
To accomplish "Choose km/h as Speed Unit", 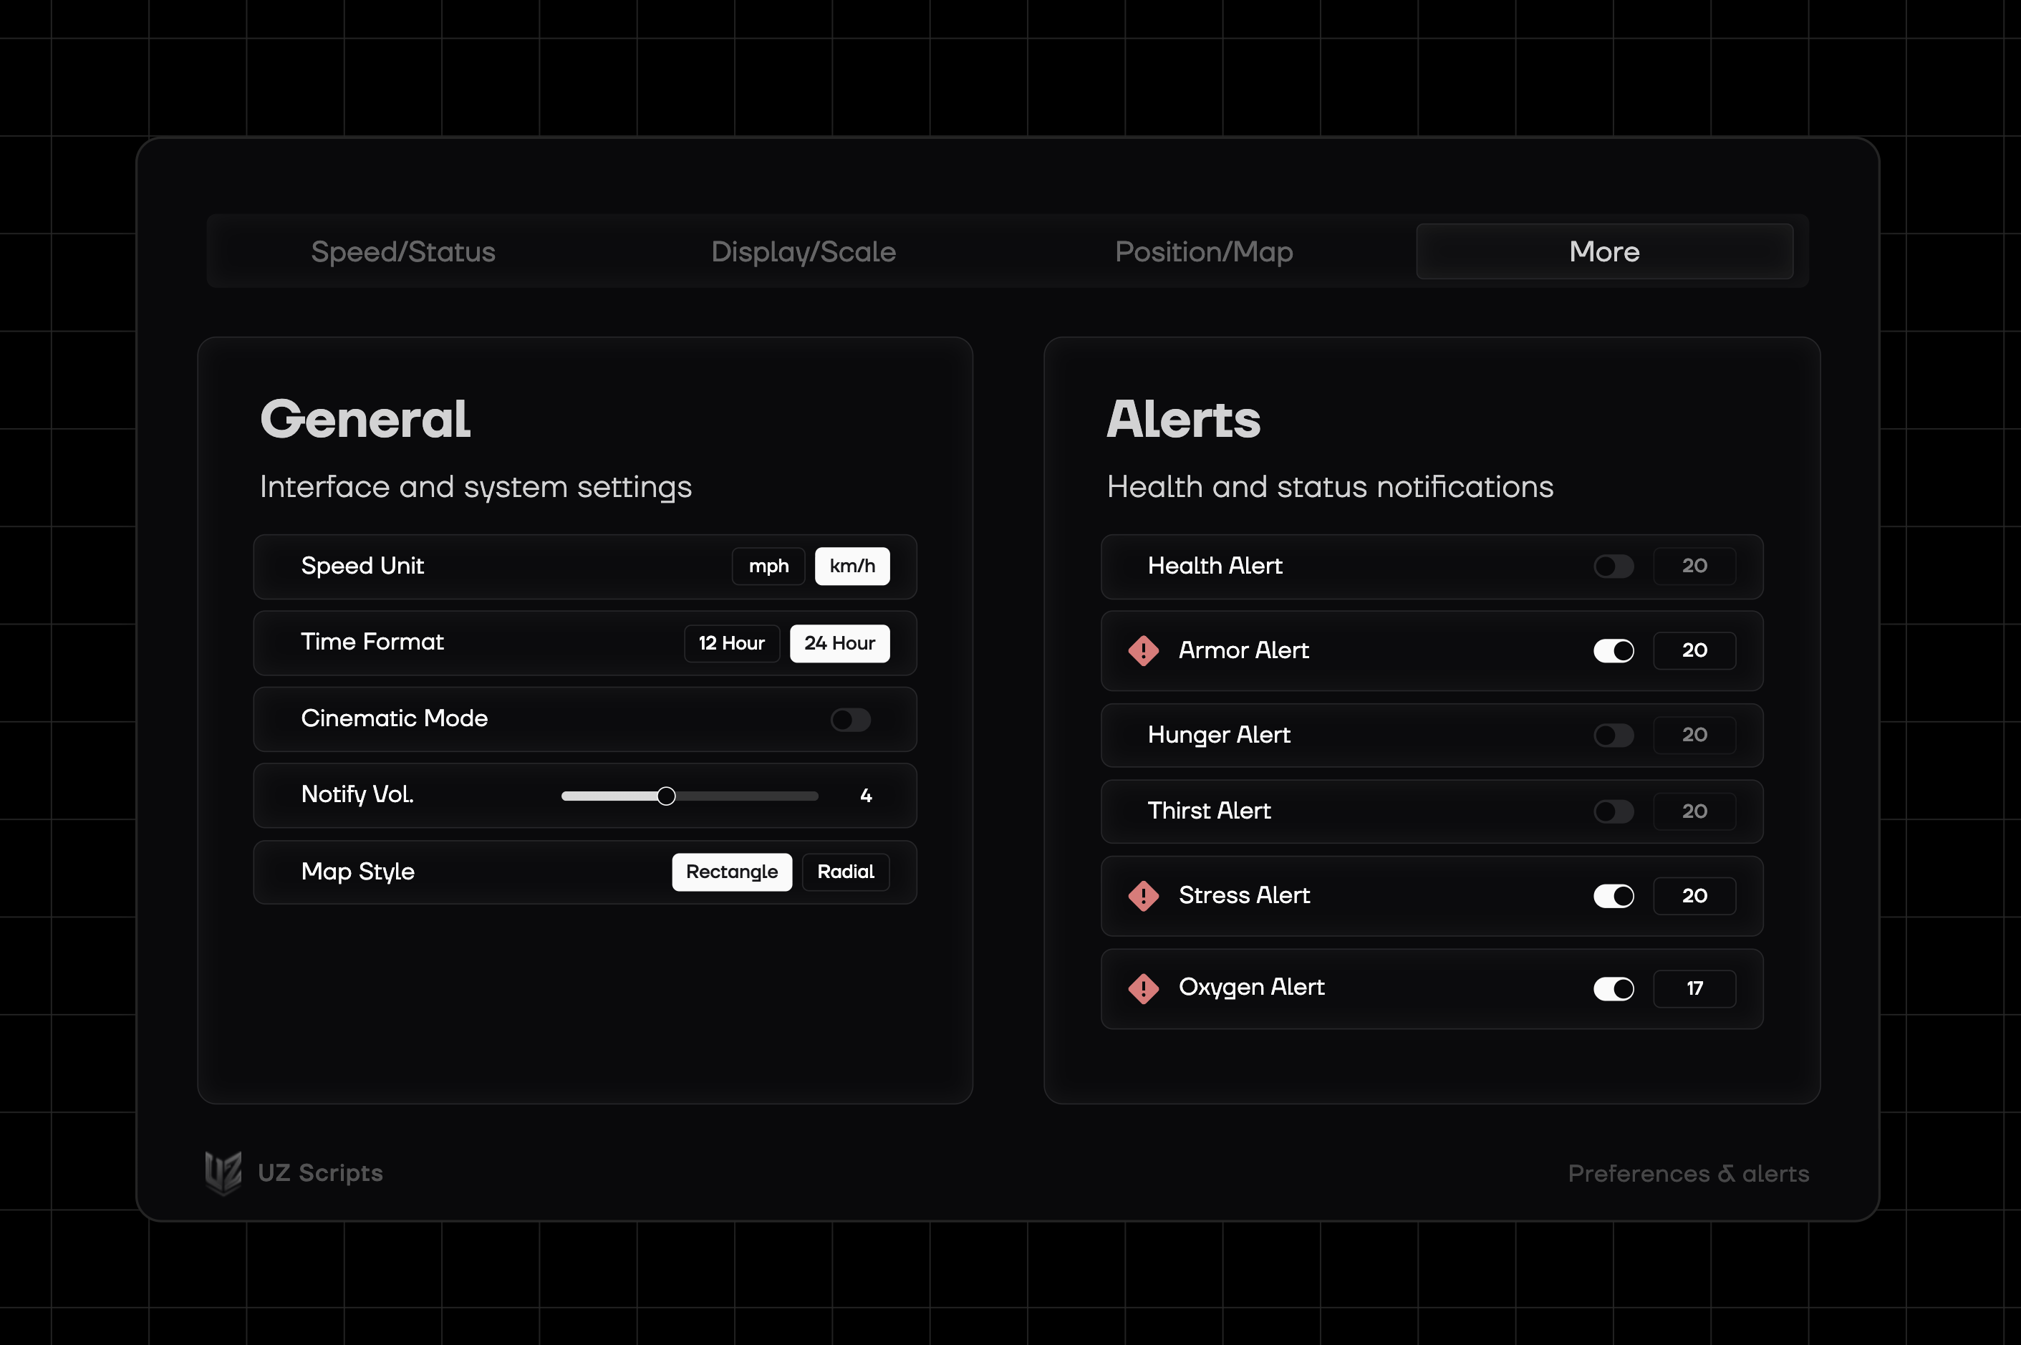I will (852, 566).
